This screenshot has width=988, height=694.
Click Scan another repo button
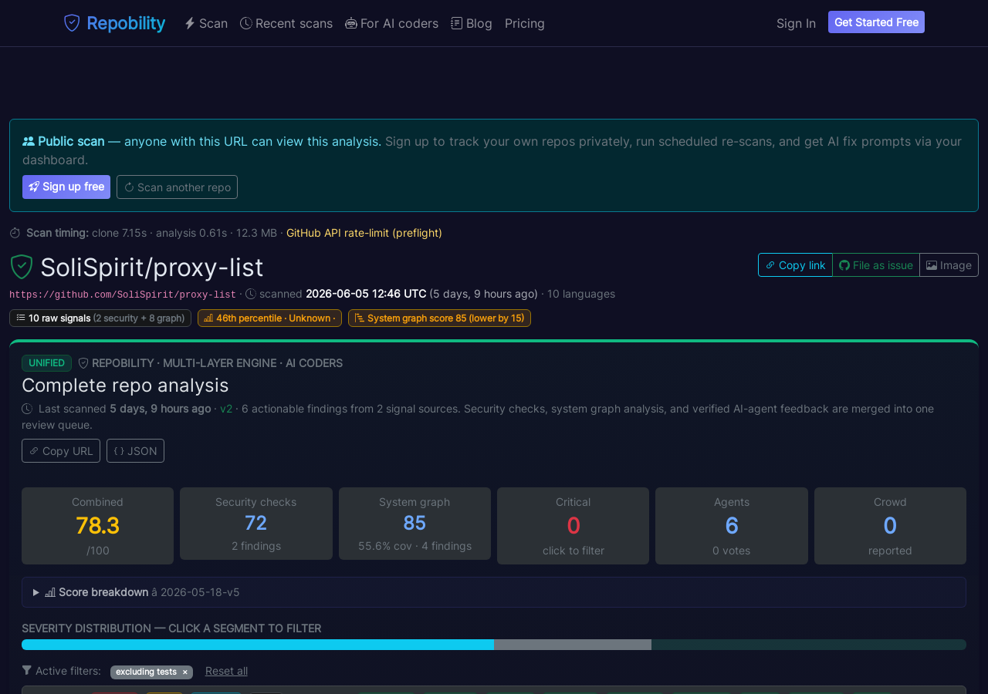coord(177,187)
